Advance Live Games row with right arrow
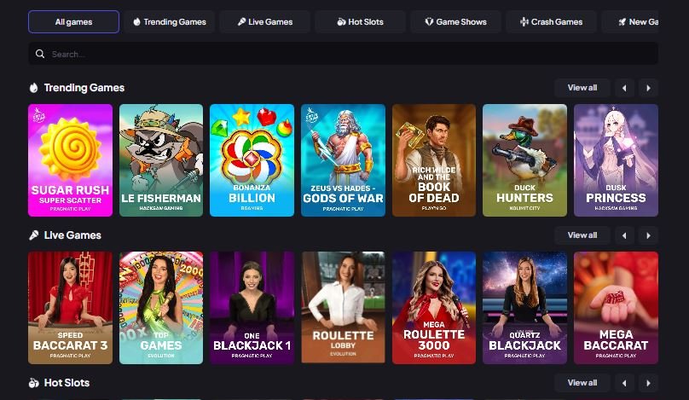 click(x=648, y=235)
